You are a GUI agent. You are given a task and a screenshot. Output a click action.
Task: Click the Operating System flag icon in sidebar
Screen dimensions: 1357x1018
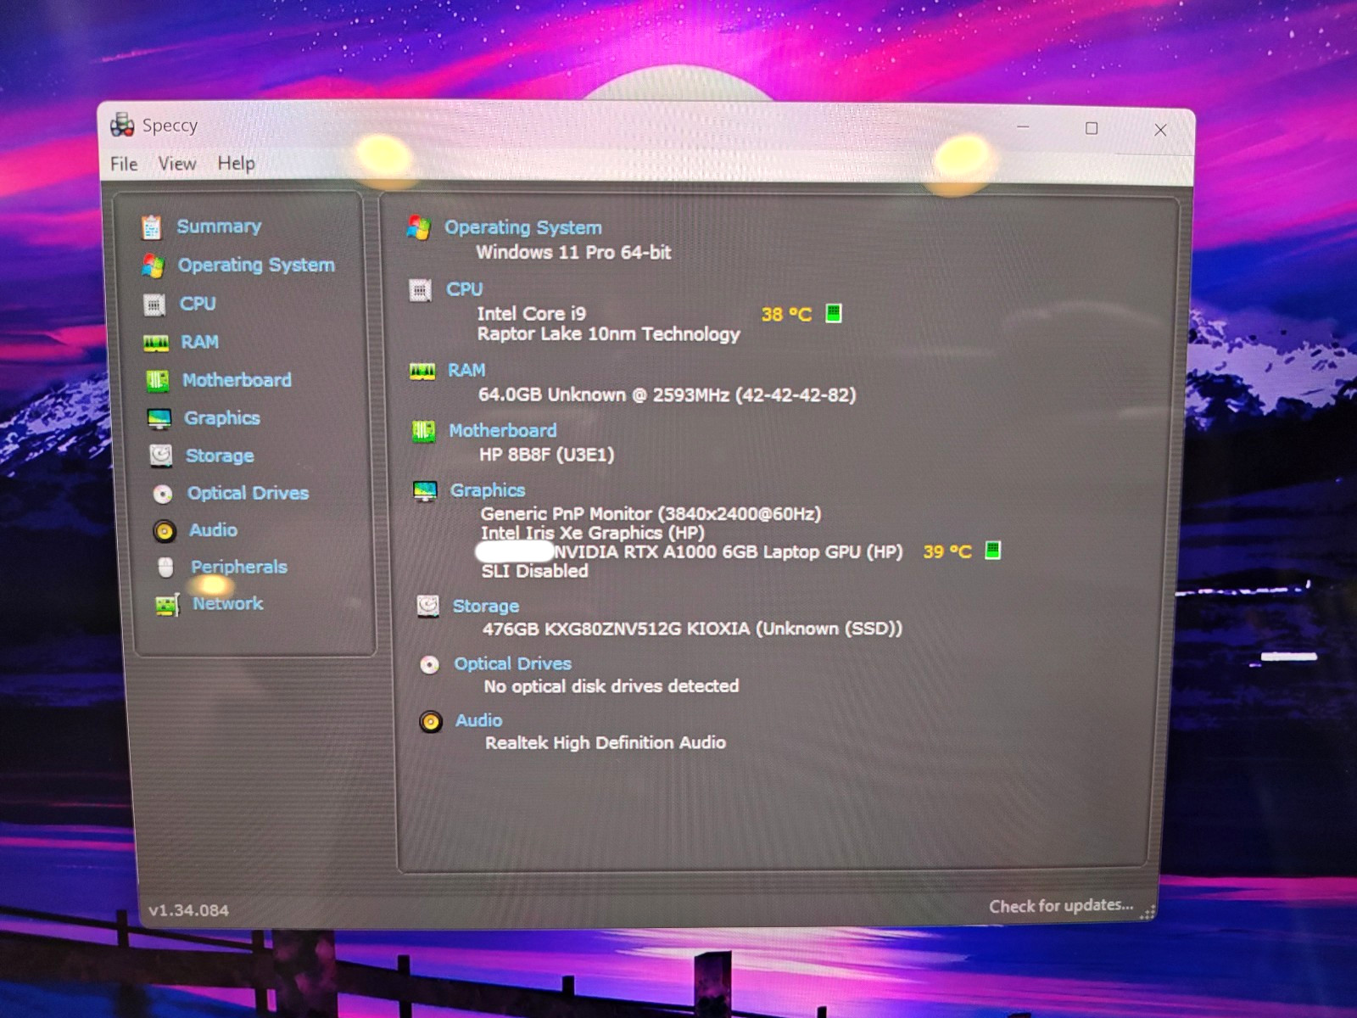pos(154,266)
